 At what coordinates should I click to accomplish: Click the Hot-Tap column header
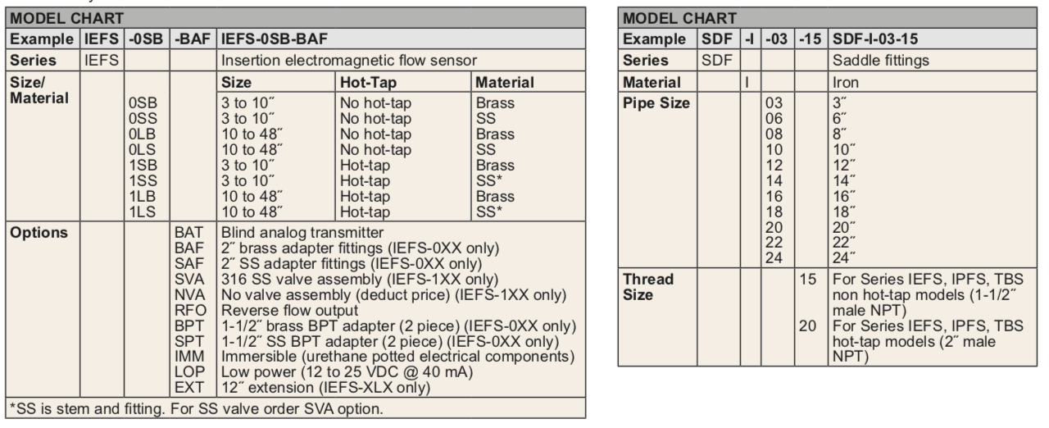point(369,83)
